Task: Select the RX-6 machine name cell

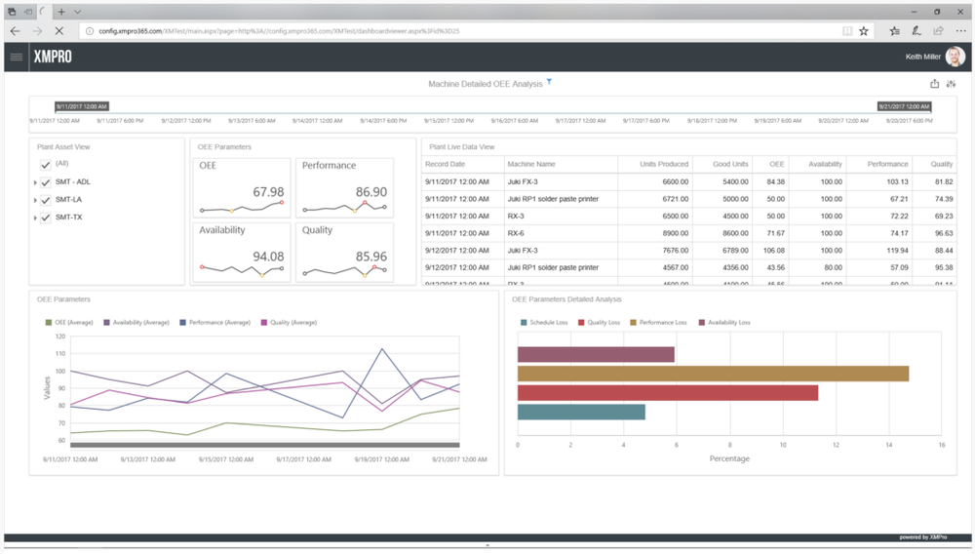Action: 516,234
